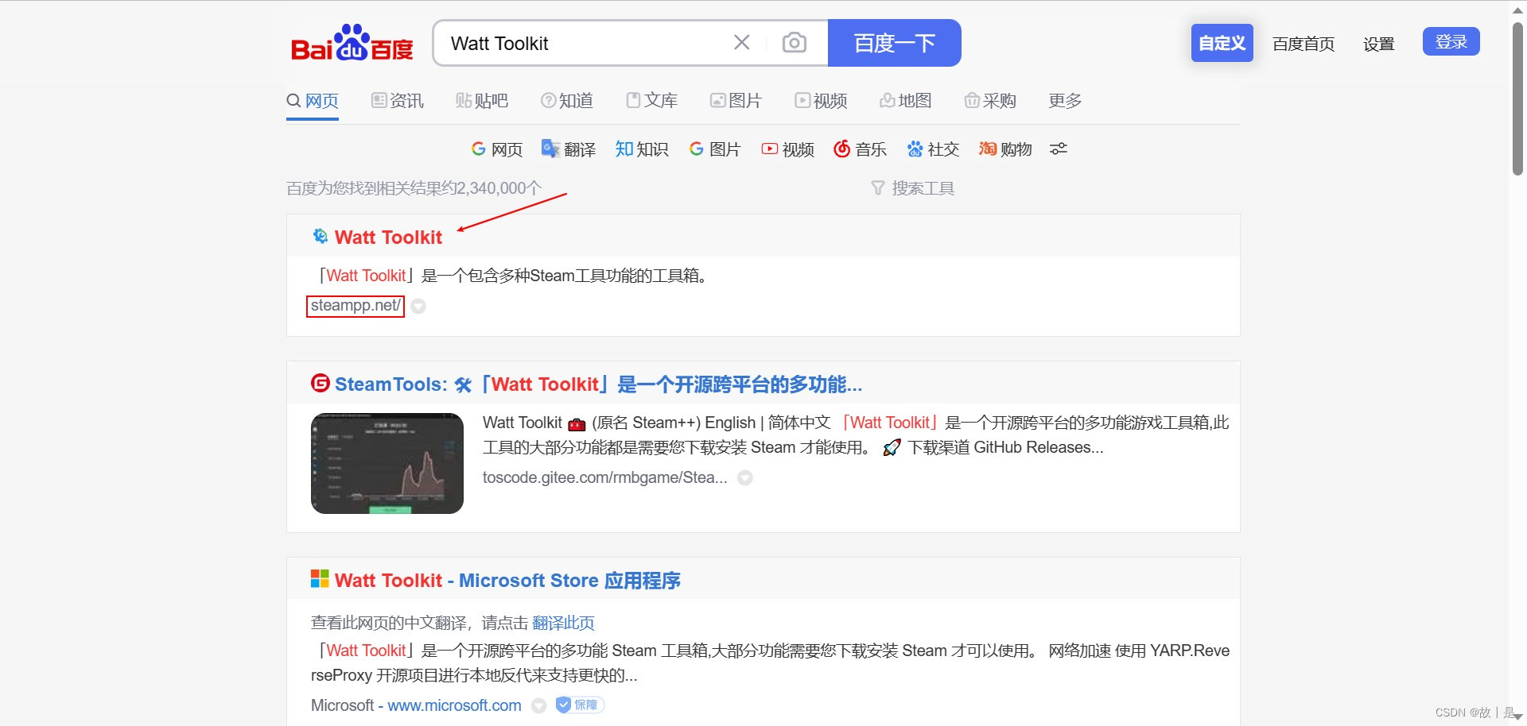Click Google 图片 shortcut
This screenshot has width=1527, height=726.
click(x=715, y=149)
